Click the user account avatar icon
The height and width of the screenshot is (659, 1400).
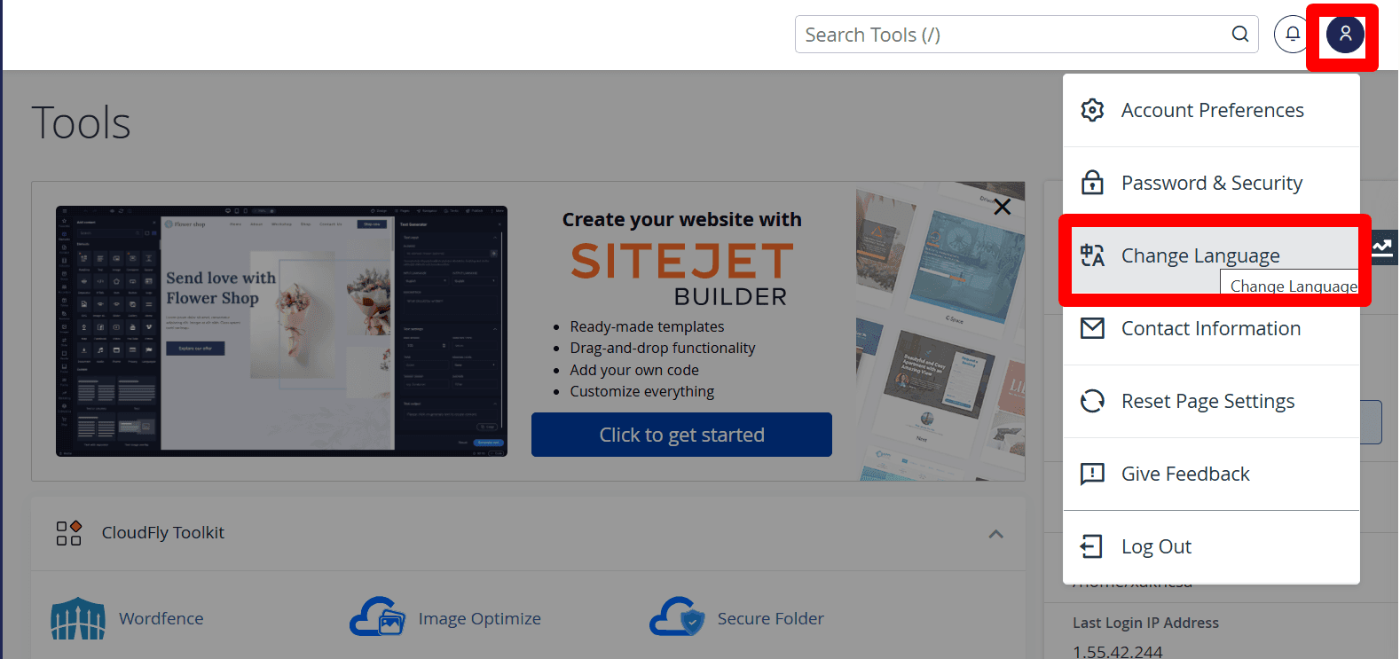click(1344, 35)
